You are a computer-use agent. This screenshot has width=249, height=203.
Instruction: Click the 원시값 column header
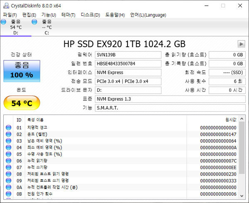point(212,120)
